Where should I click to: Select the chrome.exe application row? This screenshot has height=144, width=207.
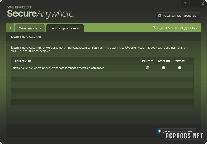pyautogui.click(x=102, y=68)
